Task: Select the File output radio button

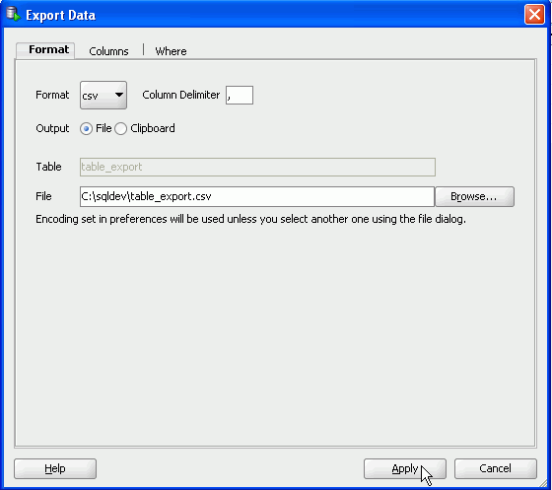Action: (x=87, y=128)
